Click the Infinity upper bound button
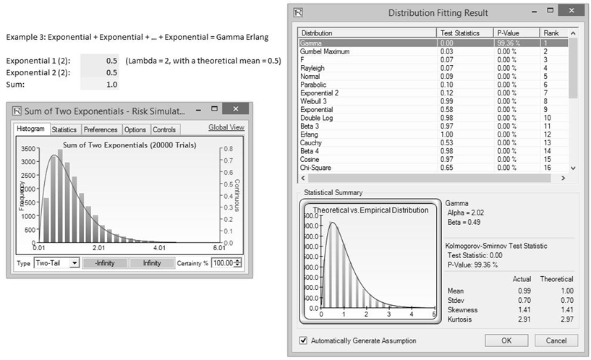The width and height of the screenshot is (591, 360). (x=152, y=263)
